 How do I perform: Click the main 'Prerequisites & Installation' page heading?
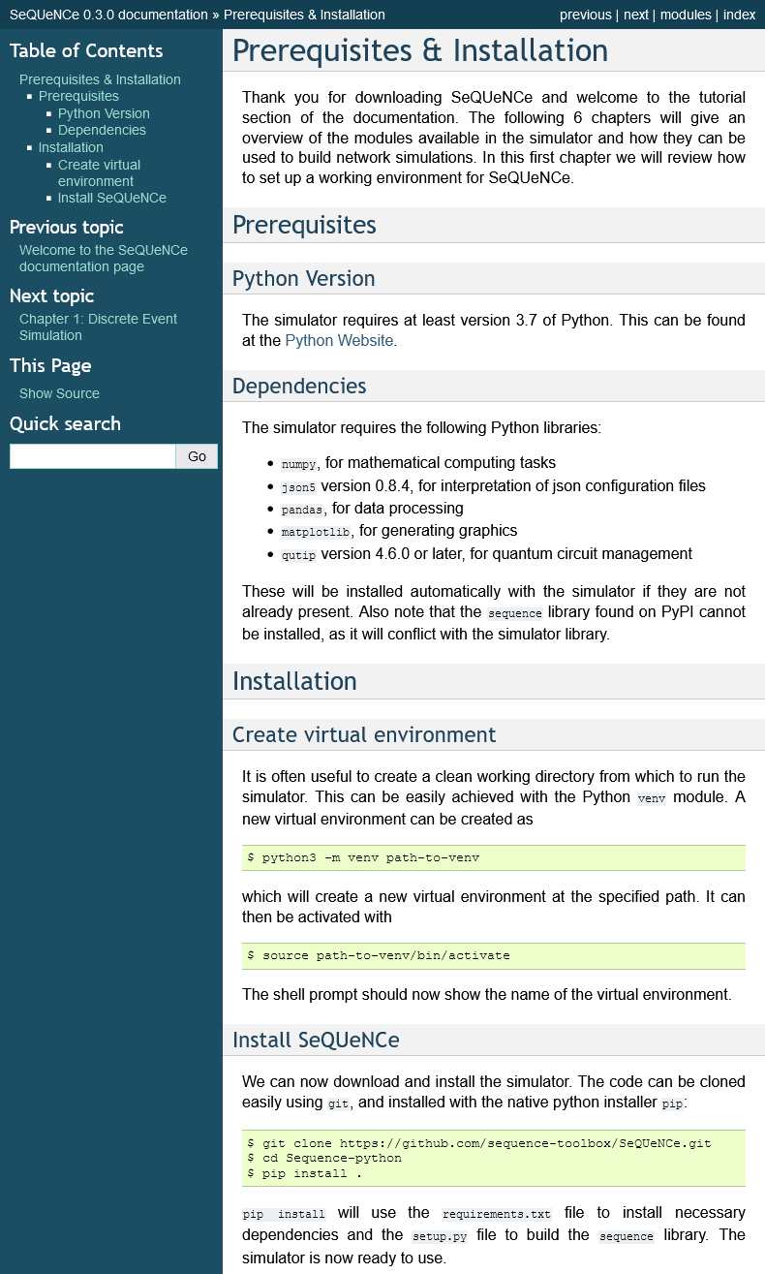(x=420, y=50)
